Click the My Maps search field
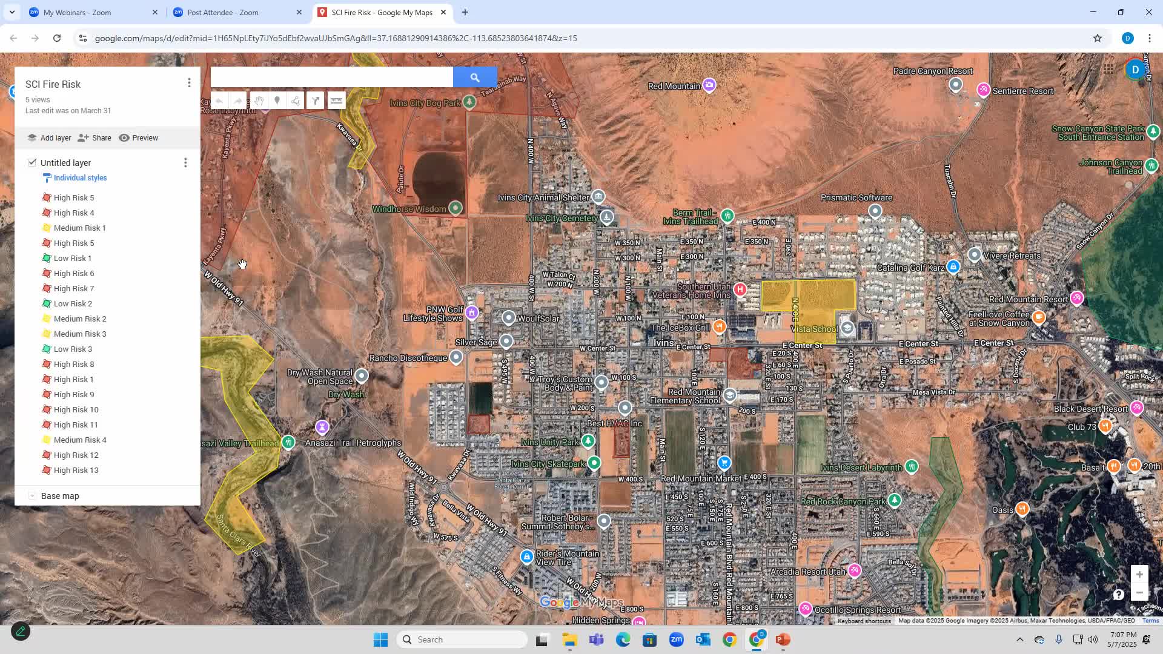 332,78
